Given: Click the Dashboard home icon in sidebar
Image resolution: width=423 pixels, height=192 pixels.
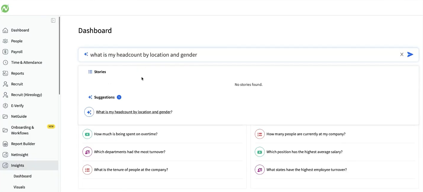Looking at the screenshot, I should pyautogui.click(x=5, y=30).
